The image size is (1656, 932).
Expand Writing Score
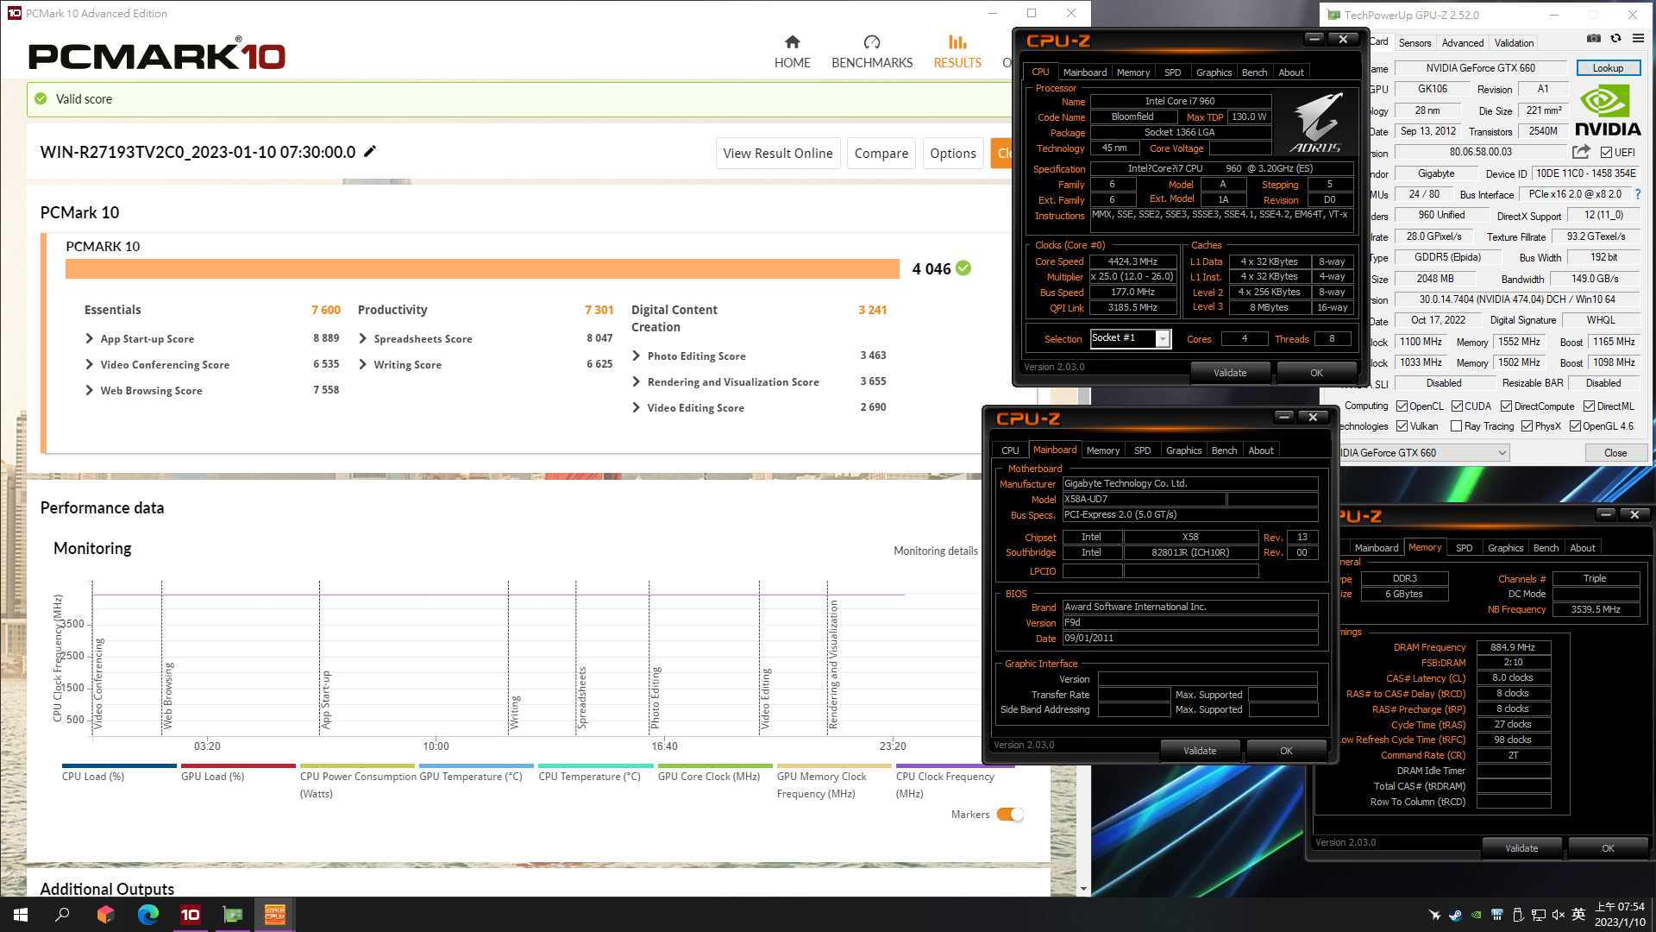[x=362, y=364]
